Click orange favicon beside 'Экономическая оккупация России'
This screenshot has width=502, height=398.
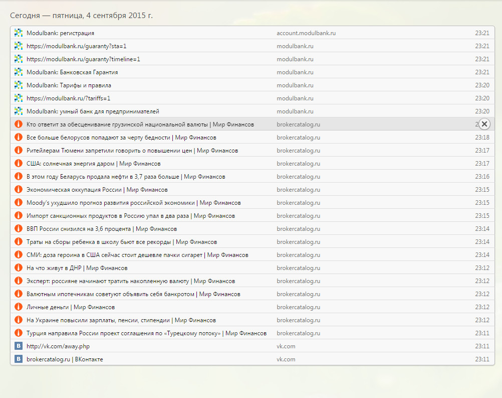(x=19, y=190)
